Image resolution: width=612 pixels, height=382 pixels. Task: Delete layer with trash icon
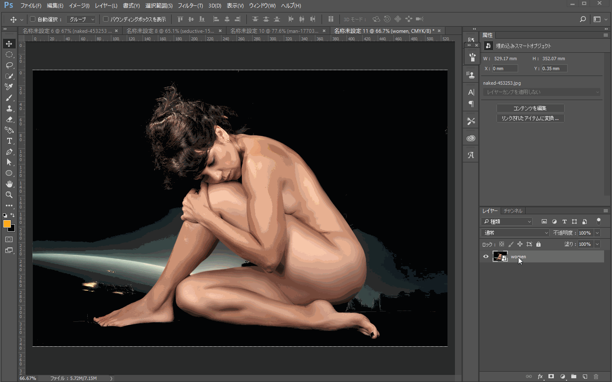tap(596, 376)
